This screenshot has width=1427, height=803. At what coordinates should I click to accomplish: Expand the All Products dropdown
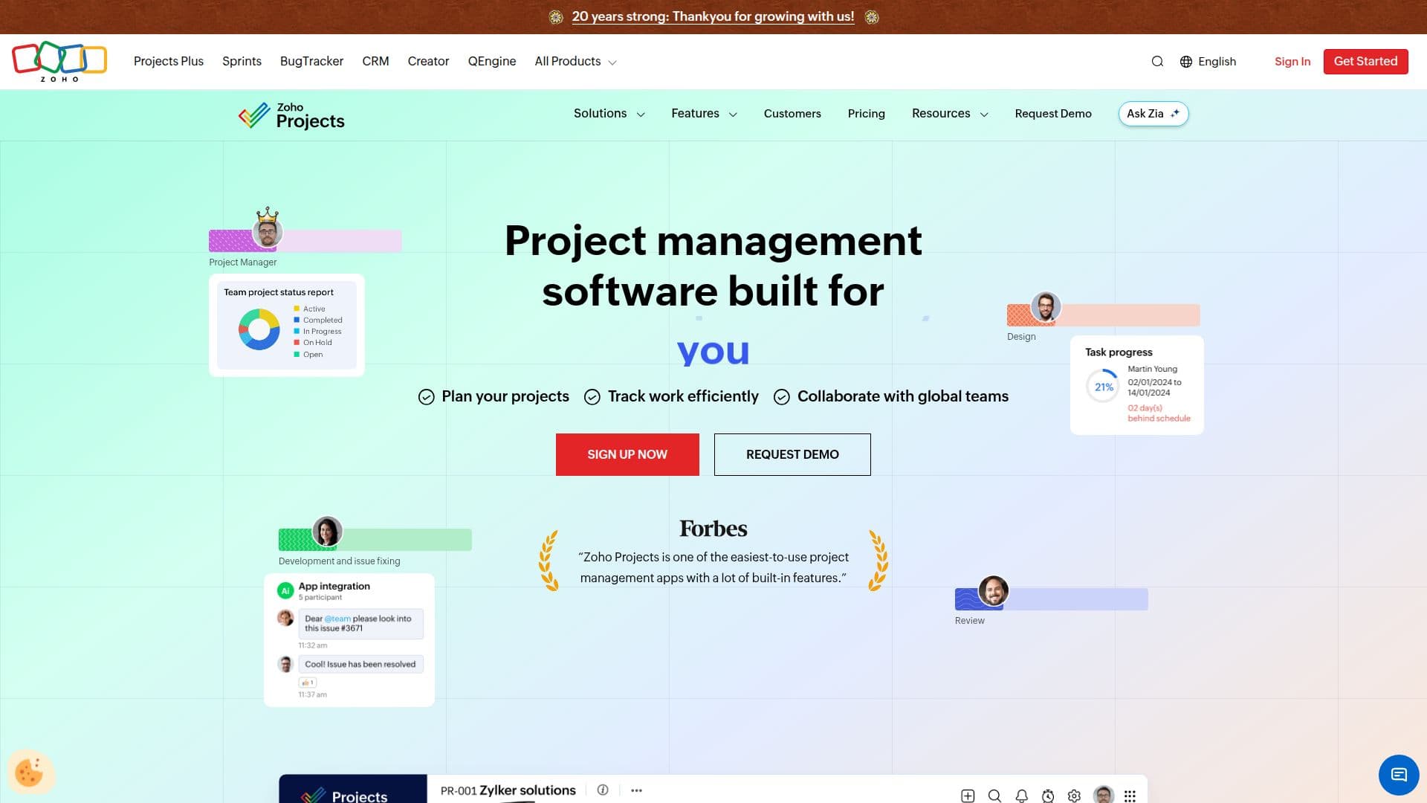coord(575,62)
